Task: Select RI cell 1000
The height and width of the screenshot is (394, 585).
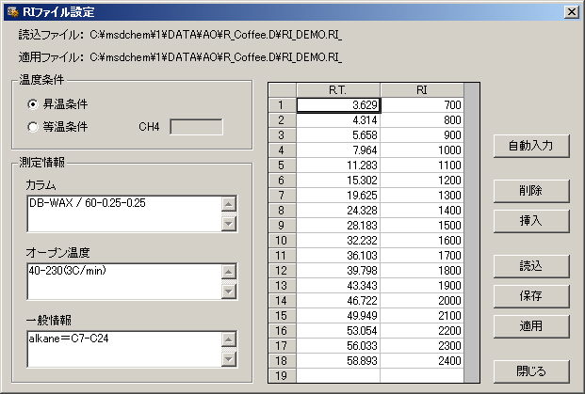Action: [422, 150]
